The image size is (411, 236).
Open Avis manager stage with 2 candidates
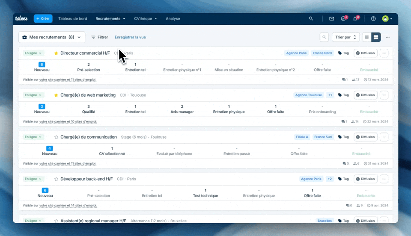(x=182, y=109)
